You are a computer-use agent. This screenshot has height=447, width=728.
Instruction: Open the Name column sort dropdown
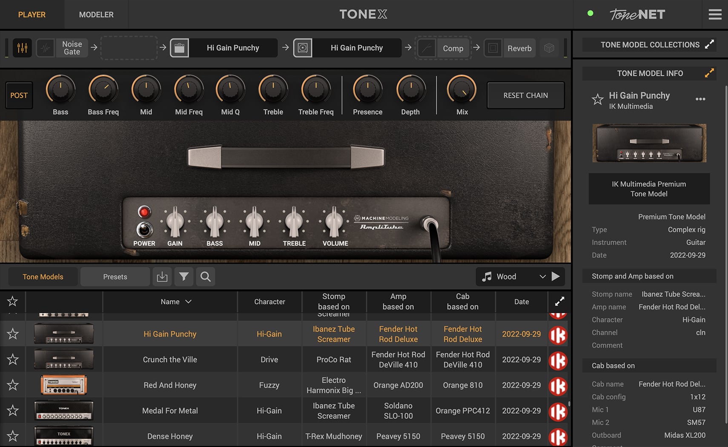click(x=189, y=301)
